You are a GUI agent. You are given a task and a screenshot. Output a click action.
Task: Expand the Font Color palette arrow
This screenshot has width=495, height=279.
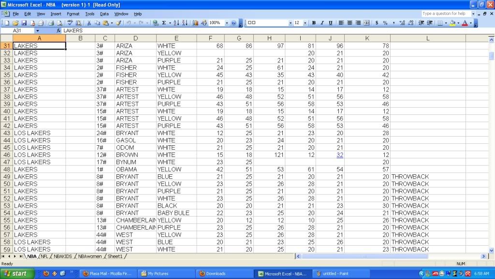[x=471, y=23]
